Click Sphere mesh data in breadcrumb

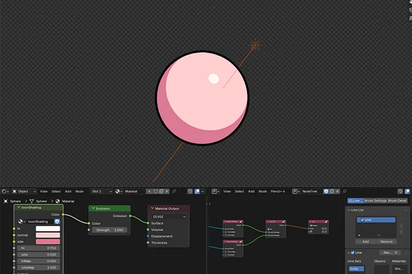coord(38,201)
